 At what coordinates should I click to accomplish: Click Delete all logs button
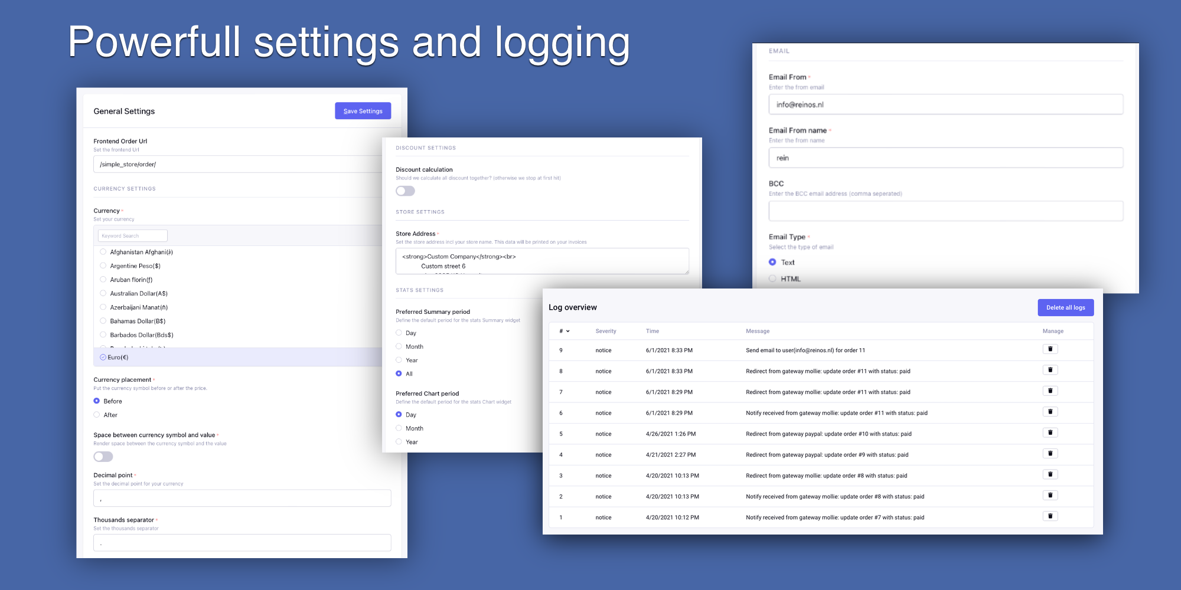pyautogui.click(x=1065, y=307)
